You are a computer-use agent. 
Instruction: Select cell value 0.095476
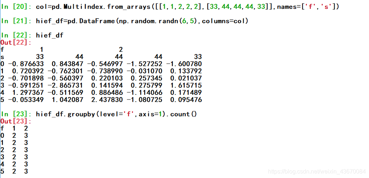click(186, 100)
